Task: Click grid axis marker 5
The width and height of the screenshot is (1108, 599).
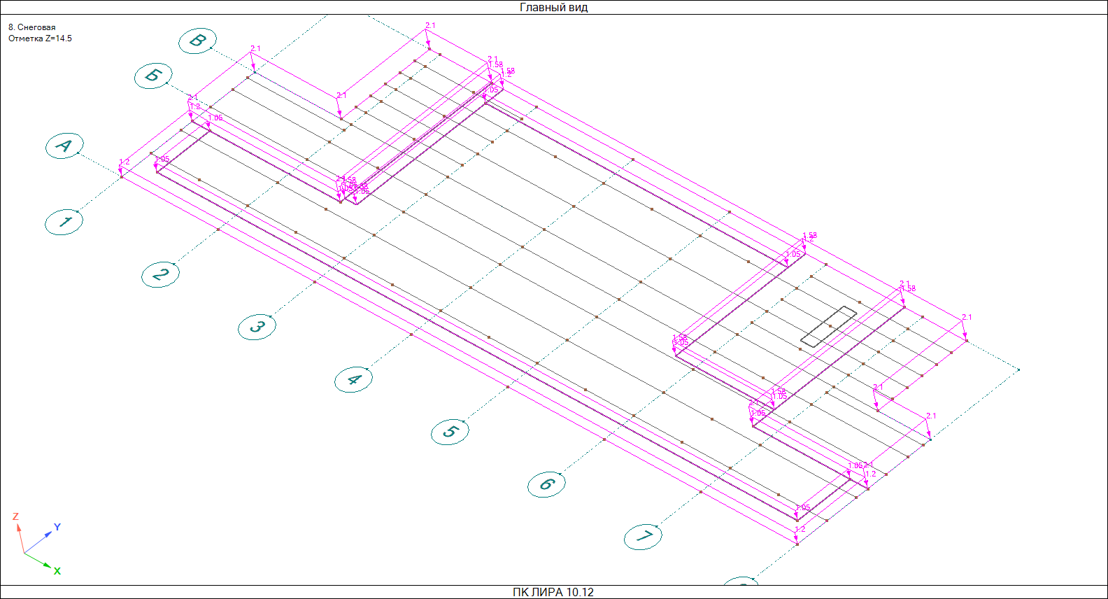Action: (x=450, y=432)
